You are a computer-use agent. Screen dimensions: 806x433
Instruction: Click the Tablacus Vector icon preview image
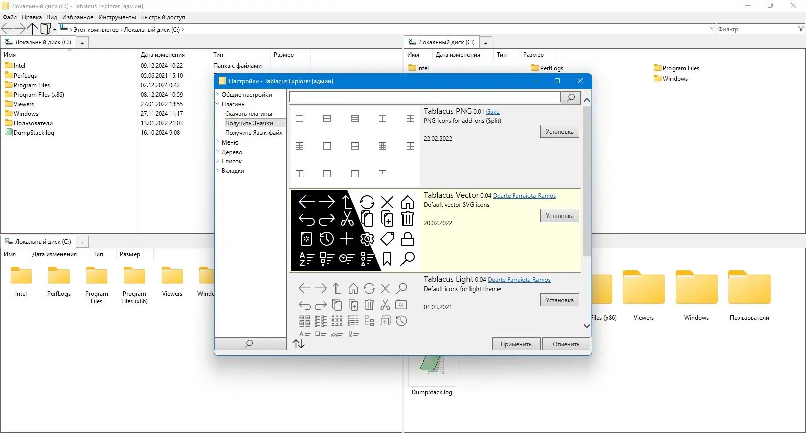355,231
